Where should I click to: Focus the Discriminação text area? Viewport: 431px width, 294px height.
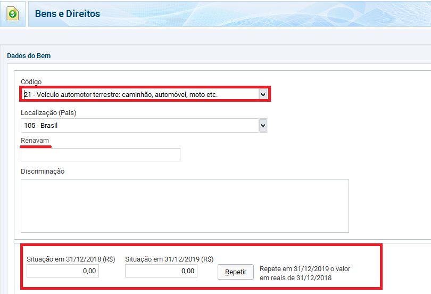pos(185,206)
